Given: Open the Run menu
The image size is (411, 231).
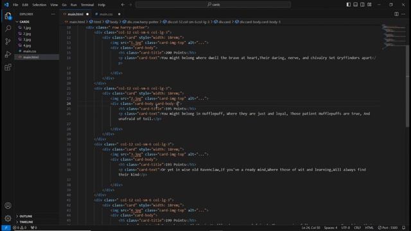Looking at the screenshot, I should [74, 4].
